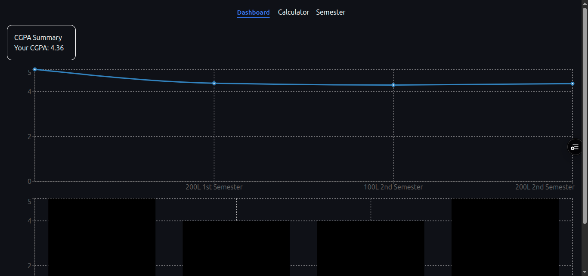
Task: Click the '100L 2nd Semester' axis label
Action: [x=393, y=187]
